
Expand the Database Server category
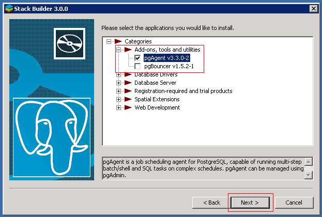pos(118,83)
